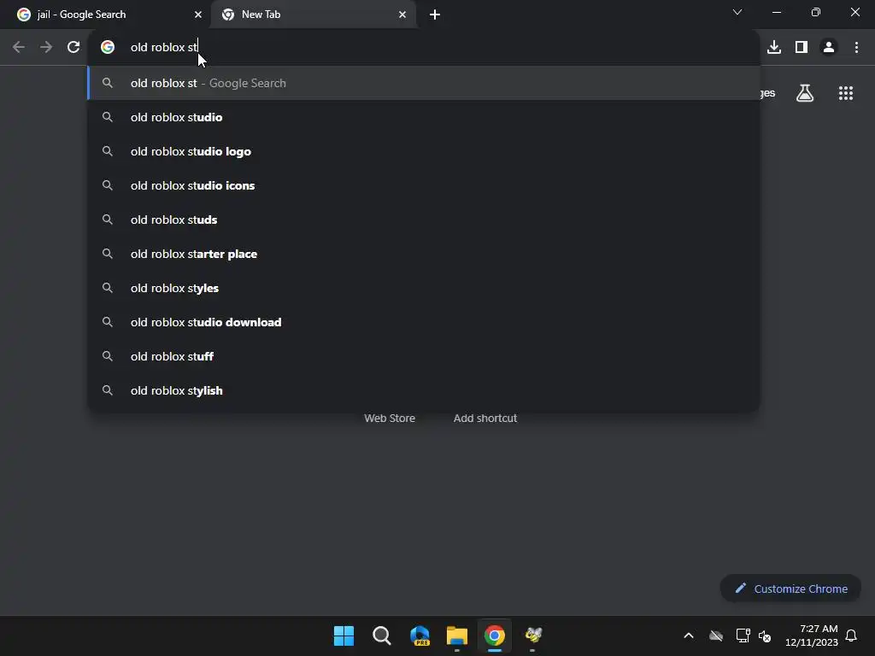The width and height of the screenshot is (875, 656).
Task: Click the OneDrive cloud tray icon
Action: 716,635
